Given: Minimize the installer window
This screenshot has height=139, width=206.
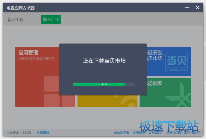Looking at the screenshot, I should pos(187,8).
